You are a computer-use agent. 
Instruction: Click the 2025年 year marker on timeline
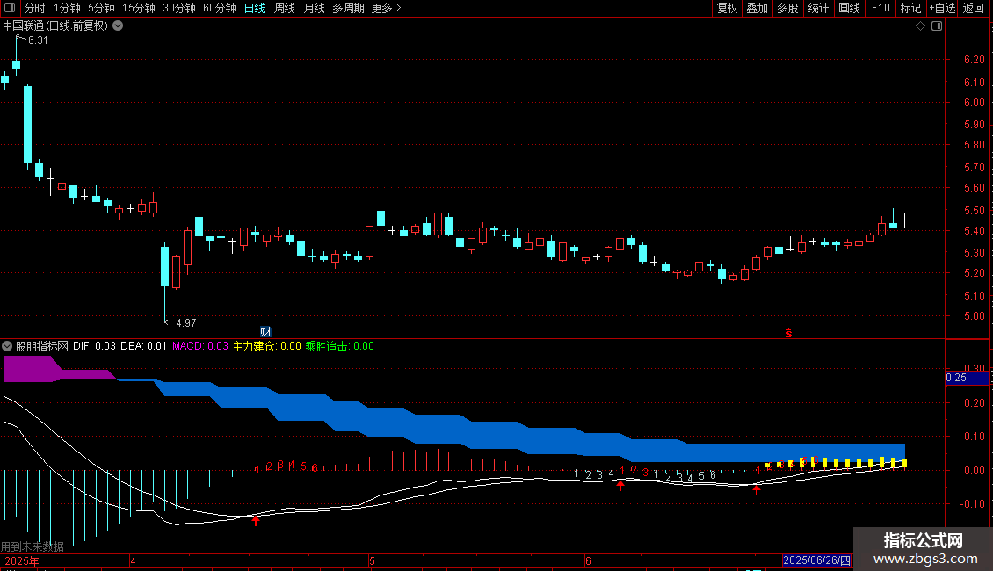22,560
